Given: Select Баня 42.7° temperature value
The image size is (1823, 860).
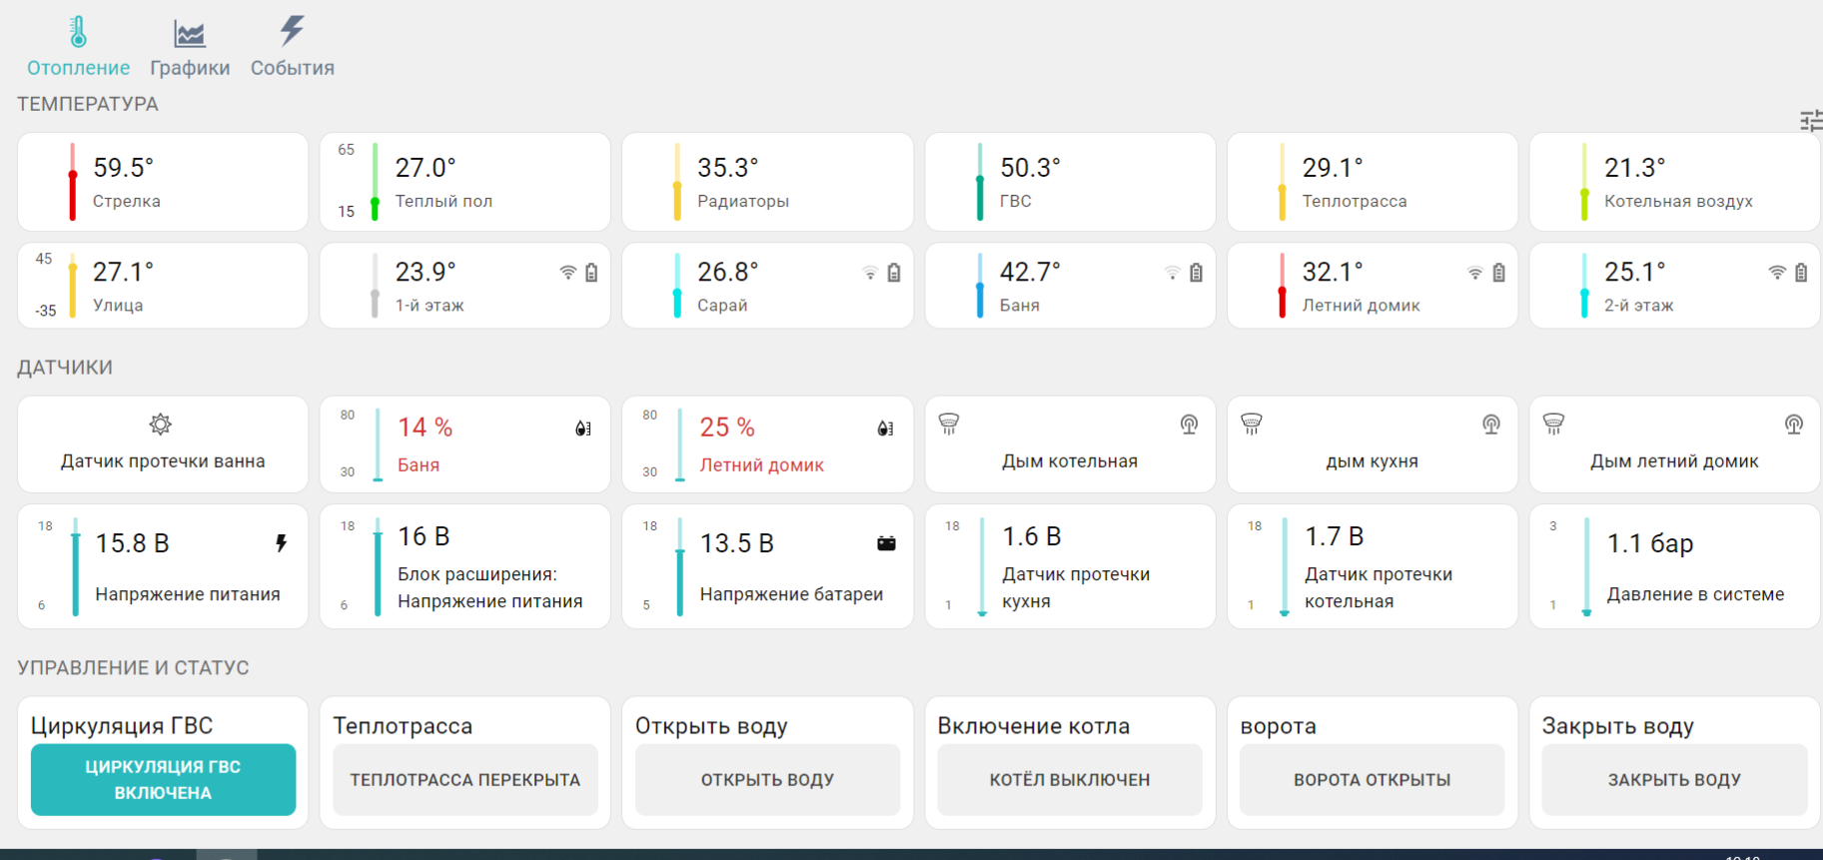Looking at the screenshot, I should (1030, 272).
